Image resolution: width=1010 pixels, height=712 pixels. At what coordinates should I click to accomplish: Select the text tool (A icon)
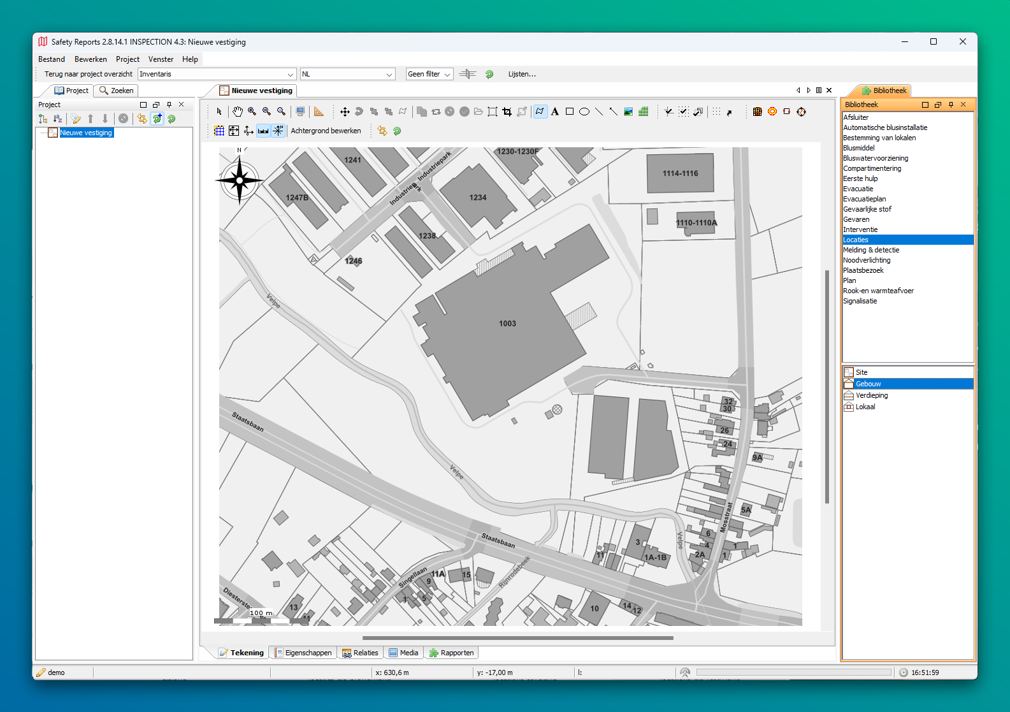[x=555, y=112]
